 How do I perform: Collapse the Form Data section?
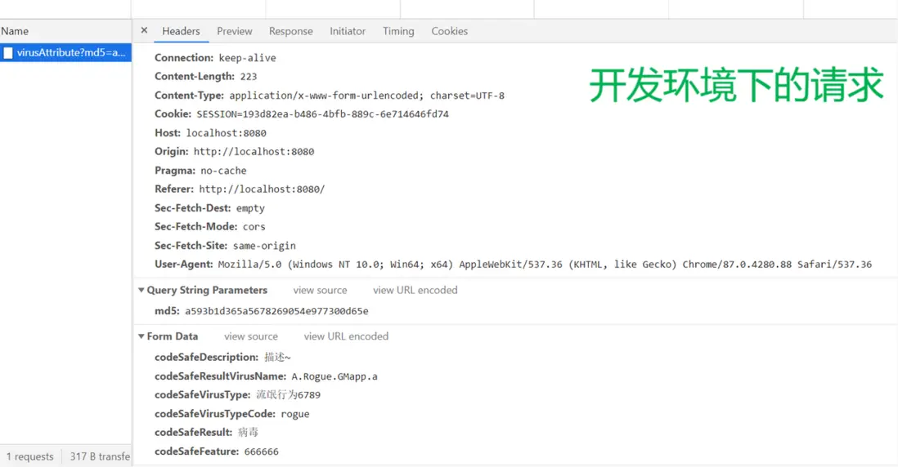[141, 336]
